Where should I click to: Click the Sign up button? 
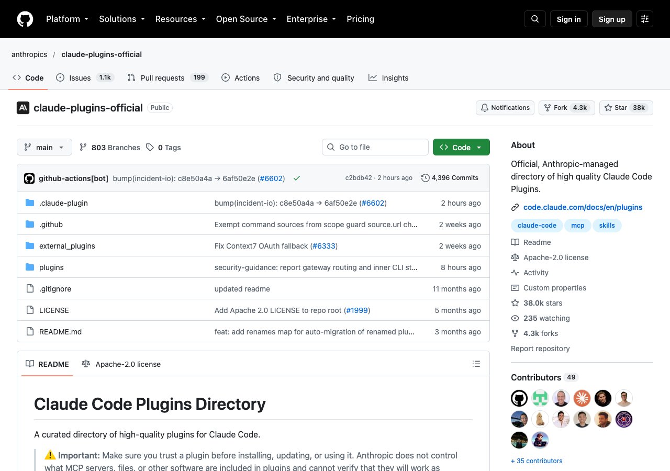(x=612, y=19)
